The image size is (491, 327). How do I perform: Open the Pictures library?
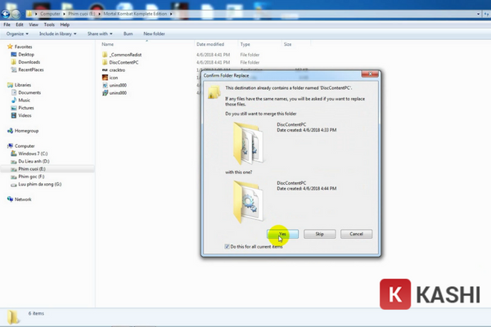pos(16,108)
